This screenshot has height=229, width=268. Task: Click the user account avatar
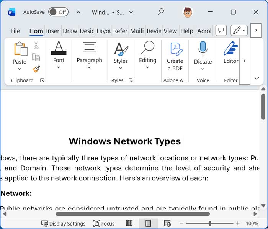(188, 12)
